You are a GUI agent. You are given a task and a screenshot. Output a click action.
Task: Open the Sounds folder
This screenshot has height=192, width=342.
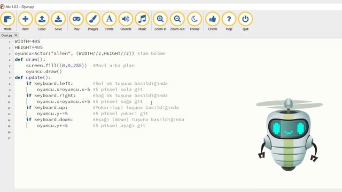click(126, 21)
